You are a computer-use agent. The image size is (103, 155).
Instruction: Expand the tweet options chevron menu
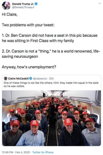[x=100, y=4]
